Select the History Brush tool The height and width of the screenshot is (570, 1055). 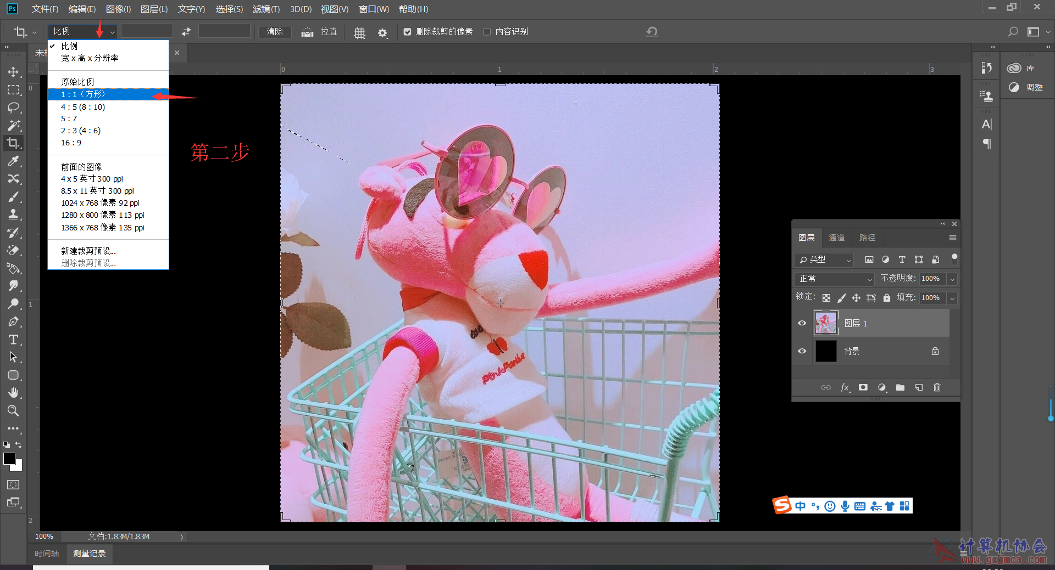(13, 233)
